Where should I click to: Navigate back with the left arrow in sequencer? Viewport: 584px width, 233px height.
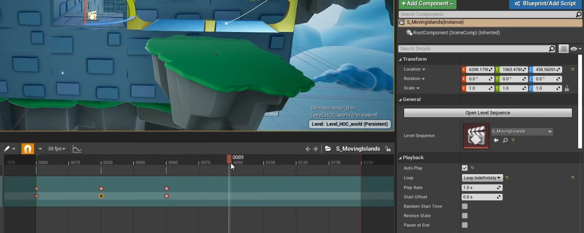[308, 149]
